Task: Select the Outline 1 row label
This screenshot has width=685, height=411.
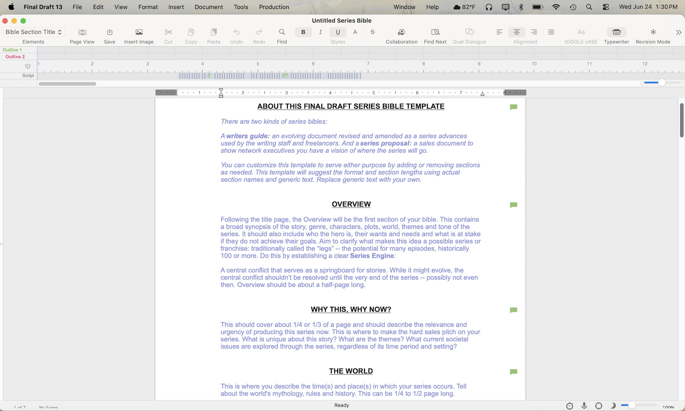Action: (x=12, y=50)
